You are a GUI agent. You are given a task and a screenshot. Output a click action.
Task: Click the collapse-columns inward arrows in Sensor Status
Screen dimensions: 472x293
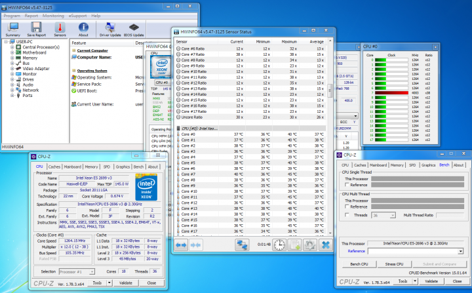click(195, 245)
